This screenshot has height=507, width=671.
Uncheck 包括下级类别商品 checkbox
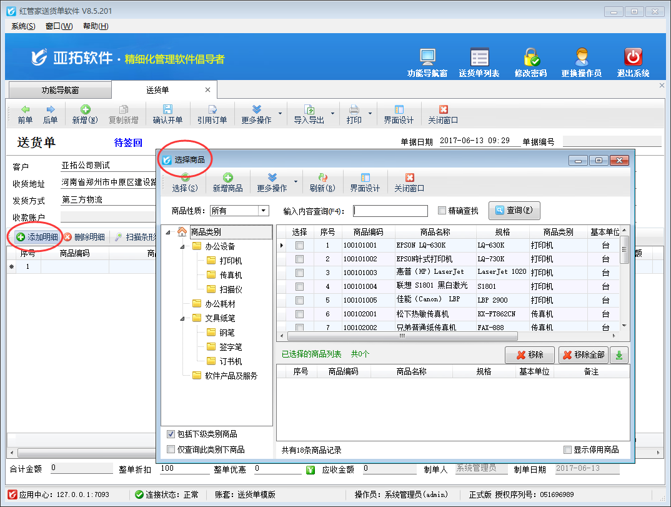(171, 434)
